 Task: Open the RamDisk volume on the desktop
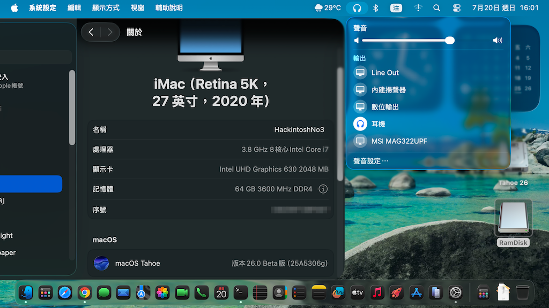coord(513,223)
